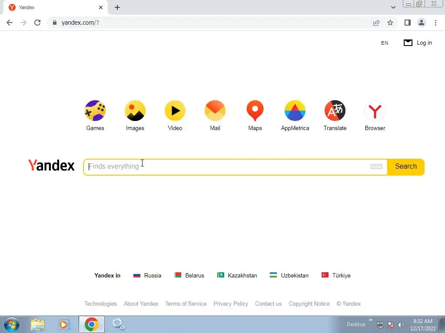
Task: Click the © Yandex footer link
Action: click(x=349, y=304)
